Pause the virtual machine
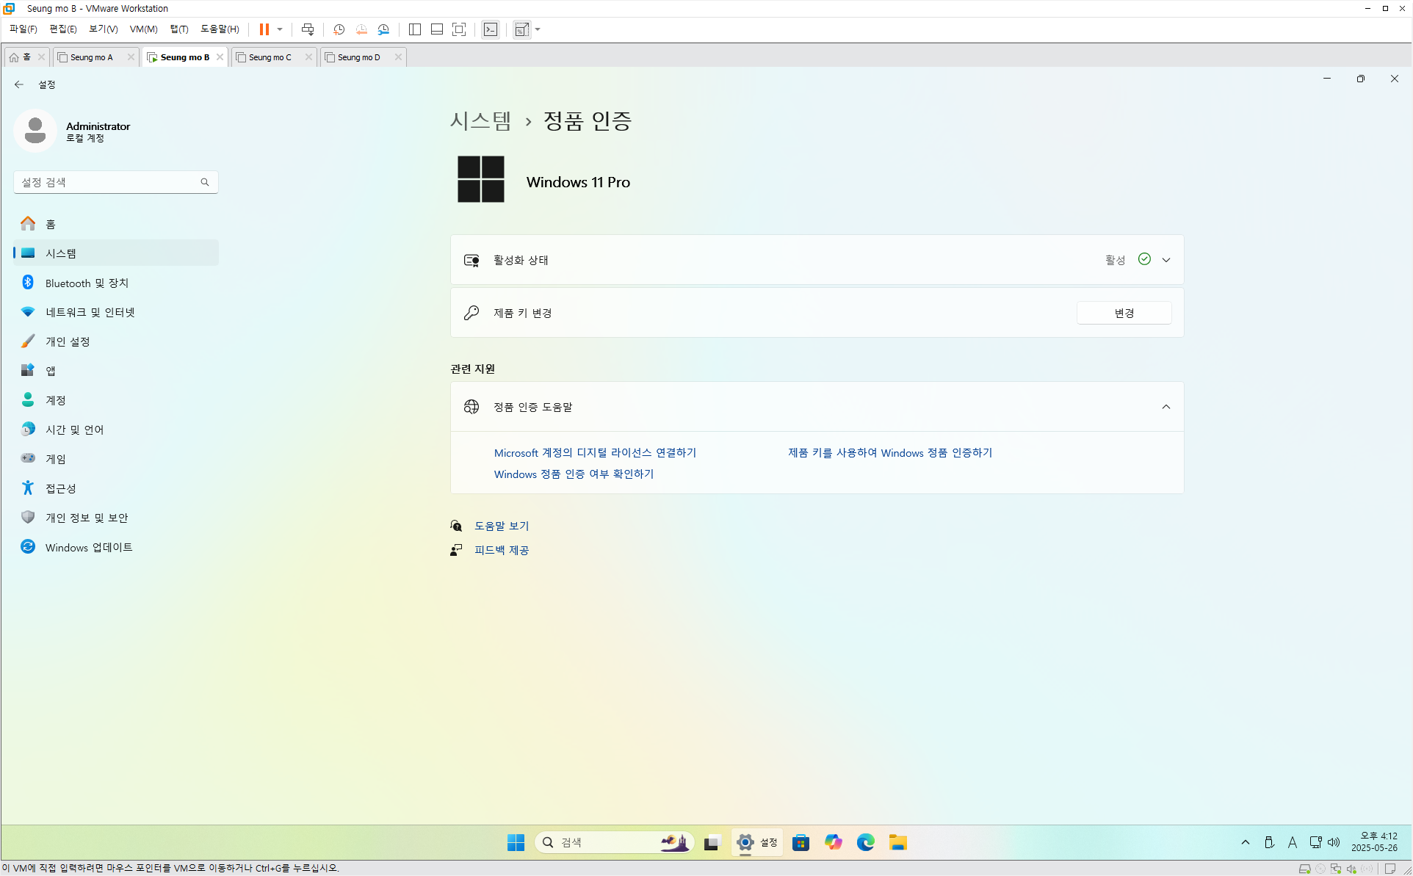 [x=264, y=29]
